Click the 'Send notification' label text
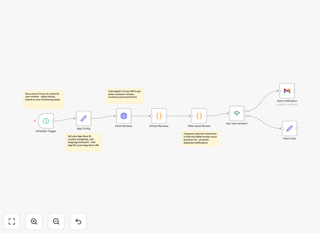The height and width of the screenshot is (233, 320). (x=287, y=101)
